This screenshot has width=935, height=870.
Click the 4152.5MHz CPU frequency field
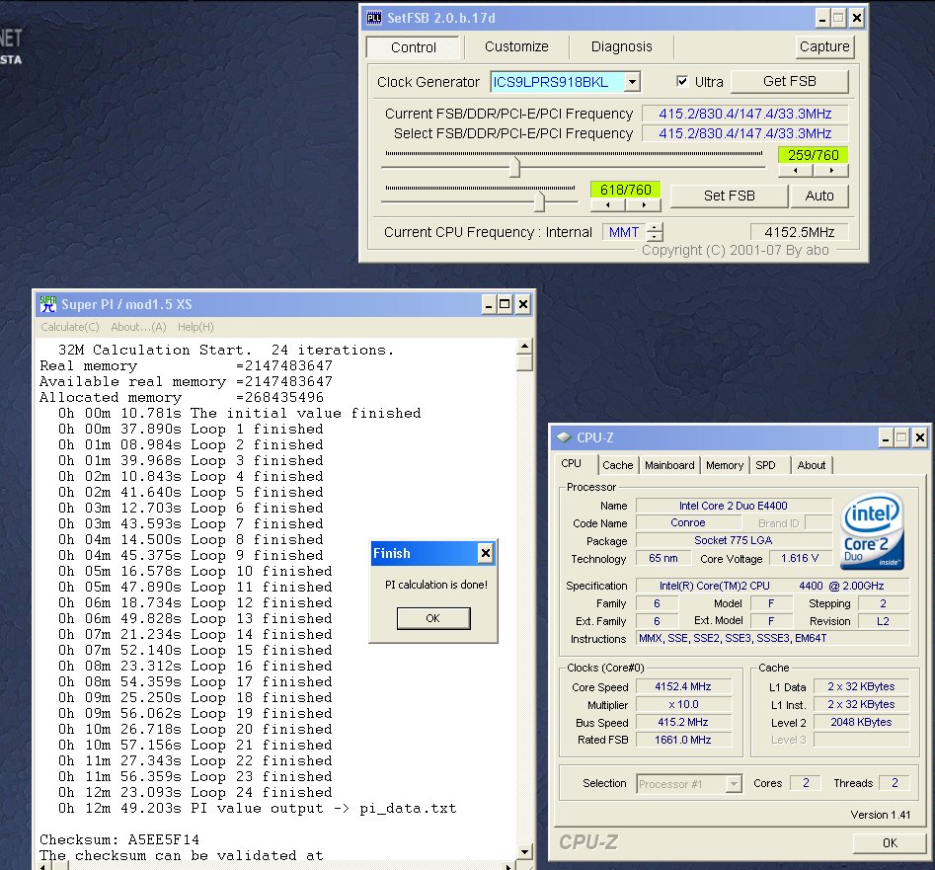(x=799, y=232)
